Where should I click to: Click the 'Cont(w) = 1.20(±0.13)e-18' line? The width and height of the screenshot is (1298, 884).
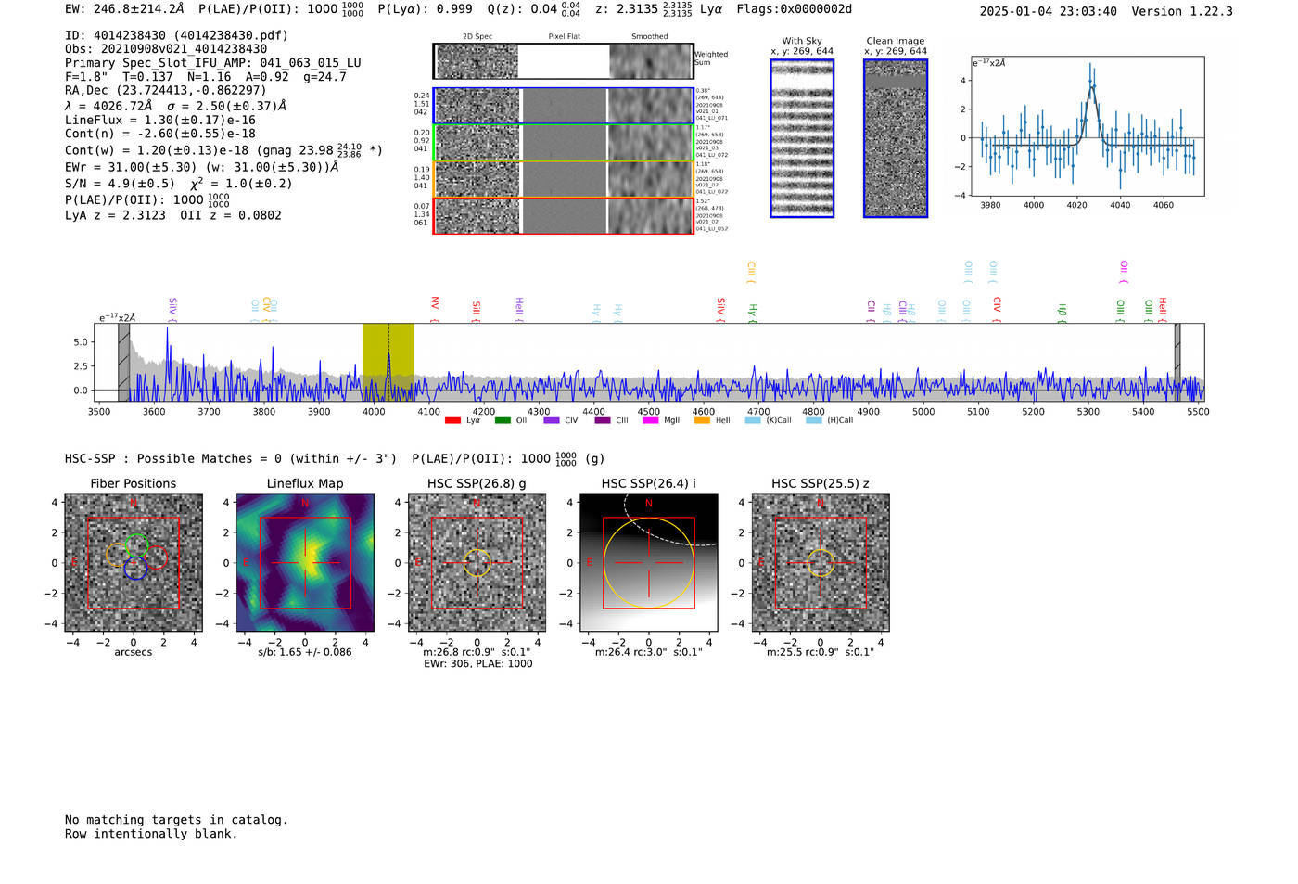[223, 149]
